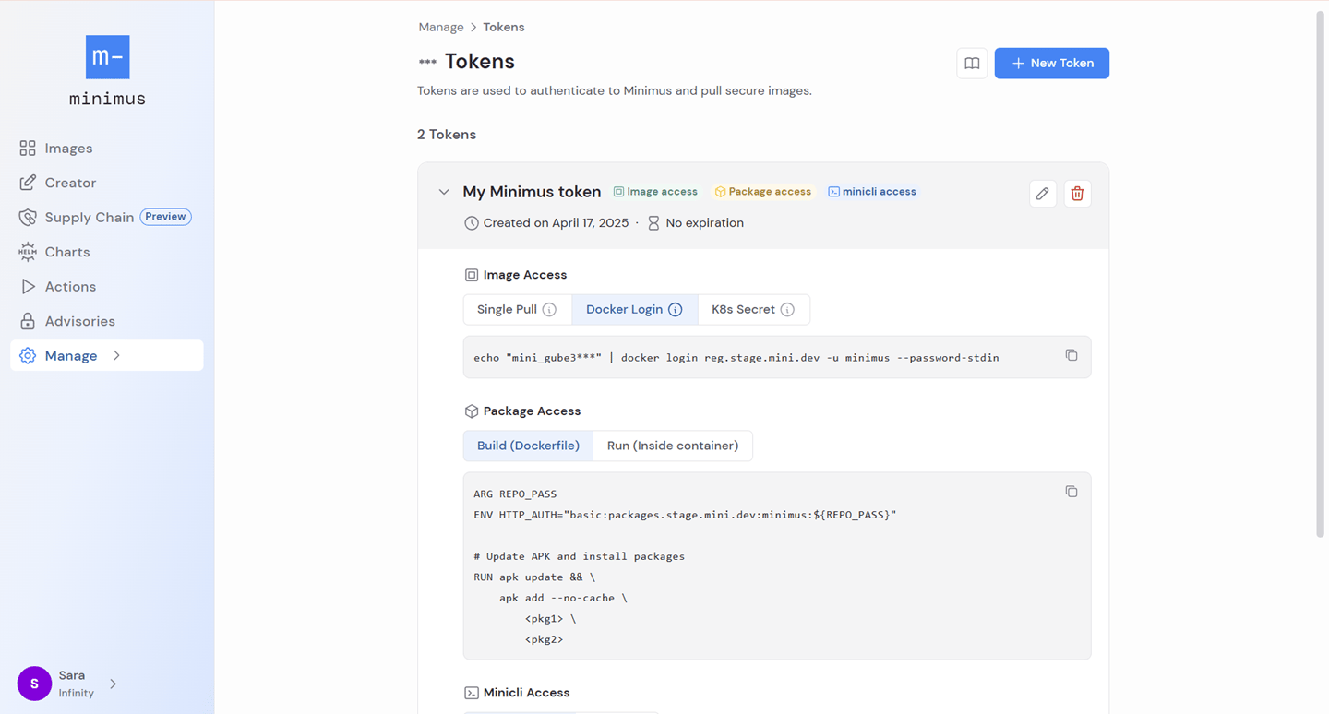This screenshot has height=714, width=1329.
Task: Click the Minicli Access terminal icon
Action: pyautogui.click(x=472, y=693)
